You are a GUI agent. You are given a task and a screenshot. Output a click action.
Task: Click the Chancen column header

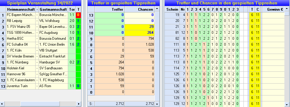[x=140, y=9]
